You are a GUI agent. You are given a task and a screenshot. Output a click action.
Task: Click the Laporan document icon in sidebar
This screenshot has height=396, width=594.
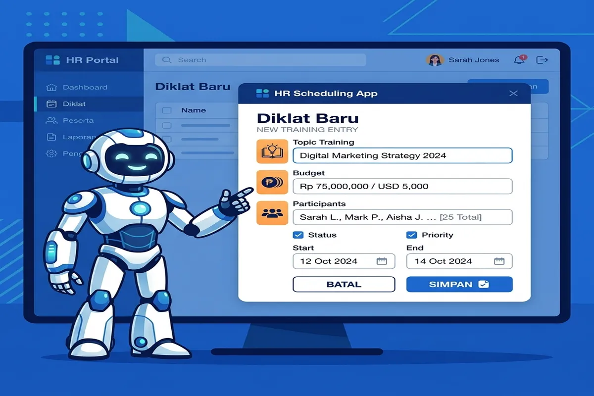[51, 137]
